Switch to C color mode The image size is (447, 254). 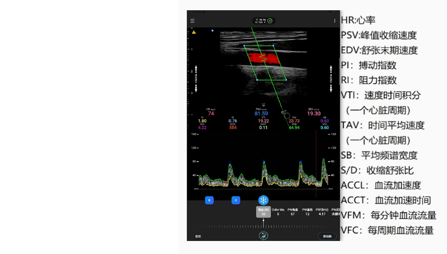tap(236, 200)
